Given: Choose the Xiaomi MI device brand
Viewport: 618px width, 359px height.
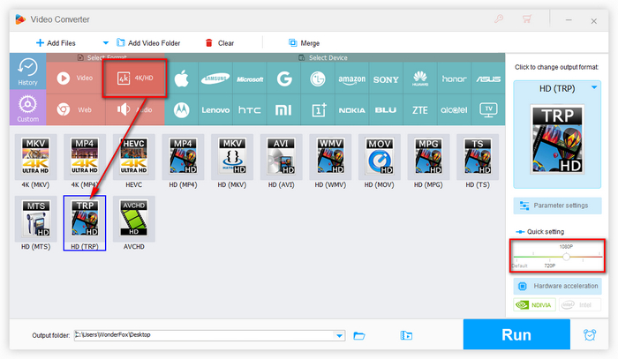Looking at the screenshot, I should click(x=283, y=110).
